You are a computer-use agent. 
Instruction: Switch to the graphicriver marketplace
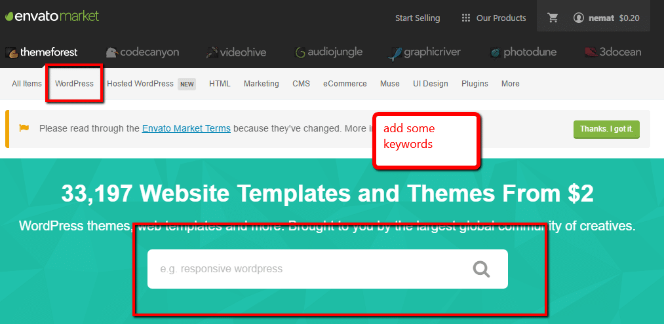point(424,53)
